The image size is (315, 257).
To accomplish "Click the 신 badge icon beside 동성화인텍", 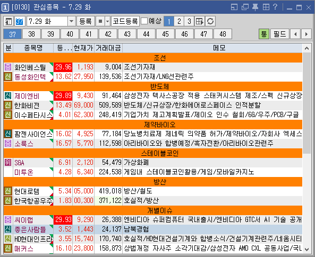I will click(x=8, y=77).
